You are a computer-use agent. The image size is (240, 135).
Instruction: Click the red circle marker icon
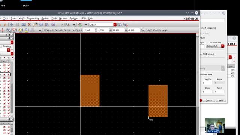[x=15, y=30]
